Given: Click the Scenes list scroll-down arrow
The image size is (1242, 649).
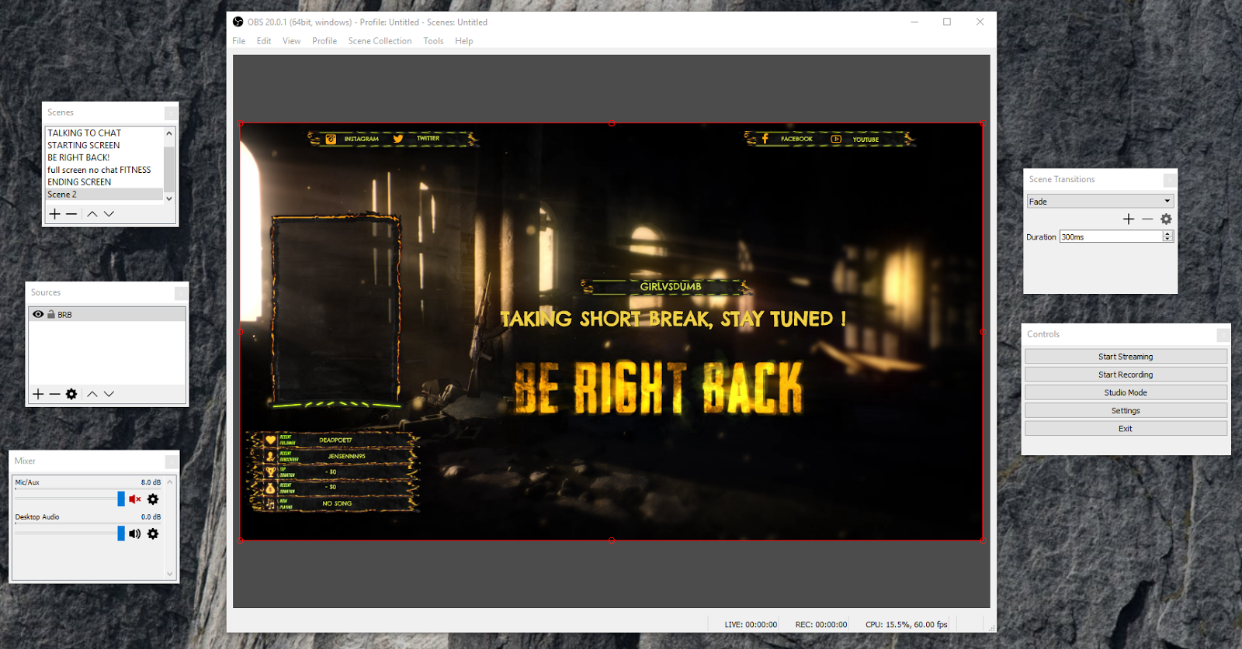Looking at the screenshot, I should point(169,198).
